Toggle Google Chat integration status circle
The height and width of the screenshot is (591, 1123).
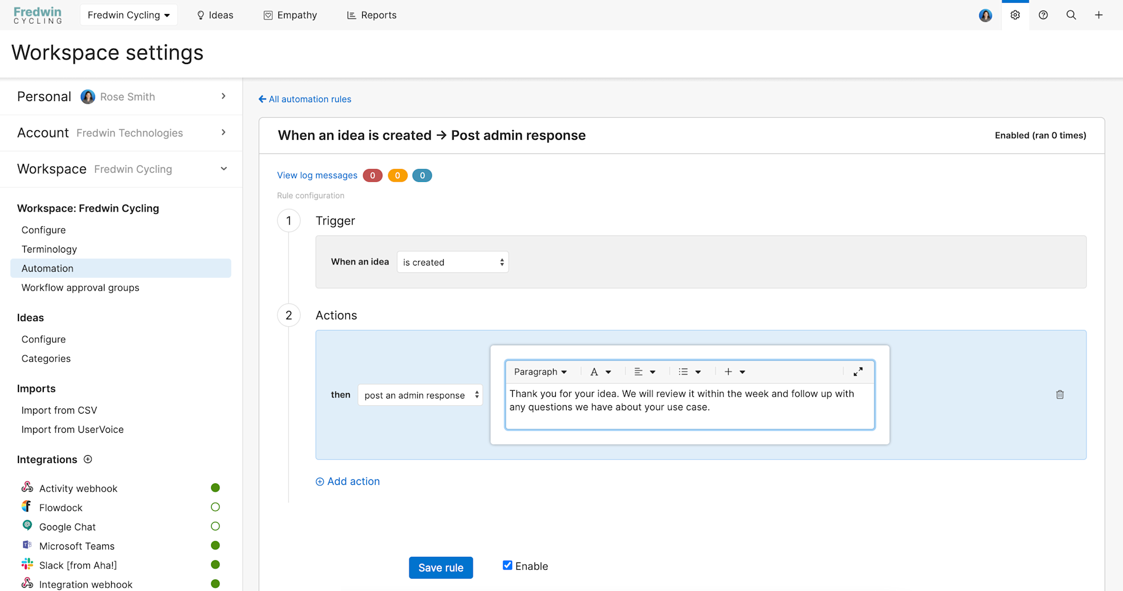[x=215, y=526]
